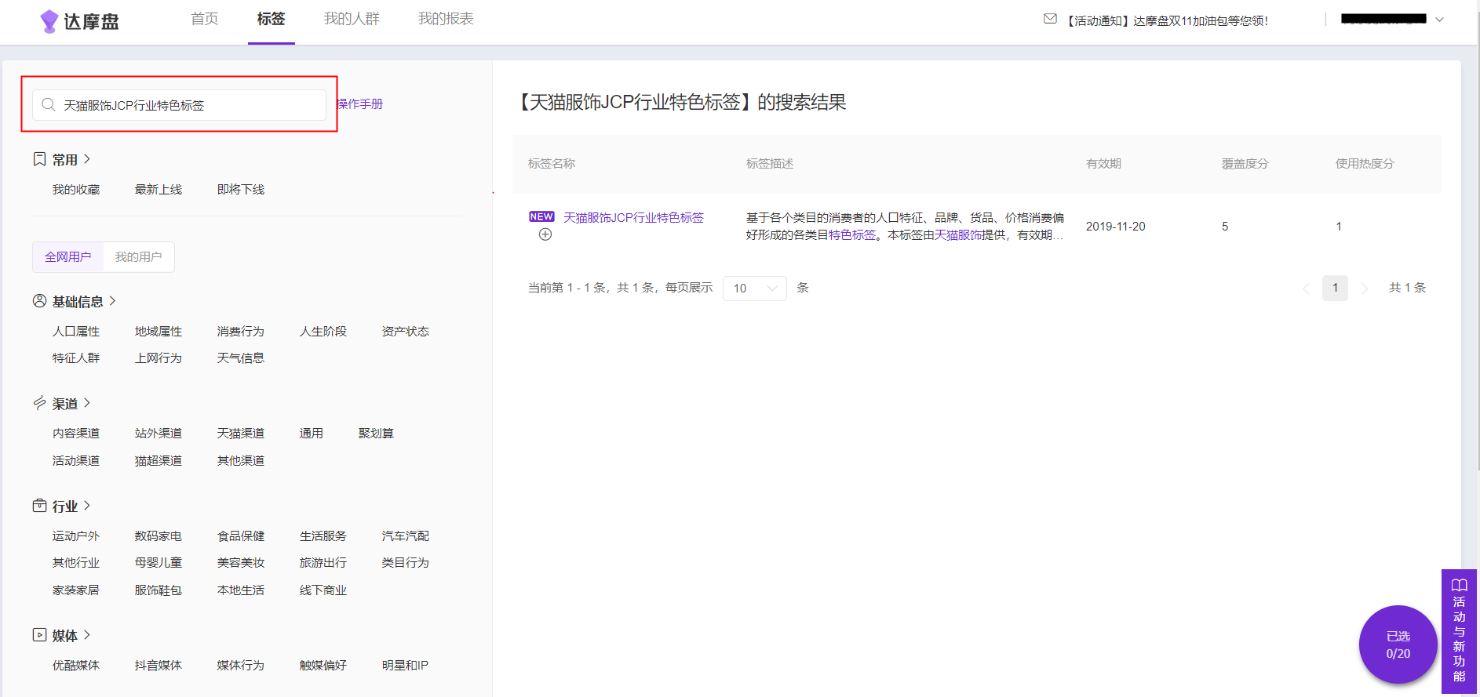The height and width of the screenshot is (697, 1480).
Task: Click the search magnifier icon
Action: 49,104
